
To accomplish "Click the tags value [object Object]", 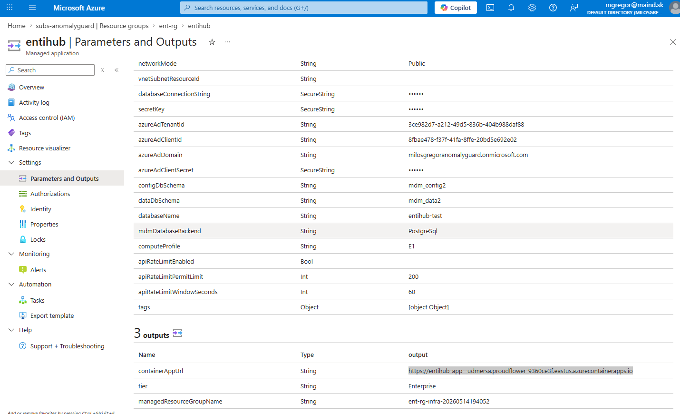I will [428, 307].
